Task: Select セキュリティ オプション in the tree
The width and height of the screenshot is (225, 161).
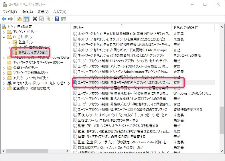Action: point(33,52)
